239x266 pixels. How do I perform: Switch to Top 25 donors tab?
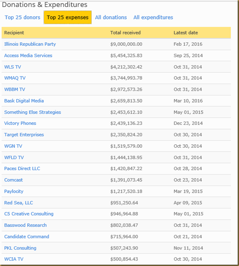coord(23,17)
